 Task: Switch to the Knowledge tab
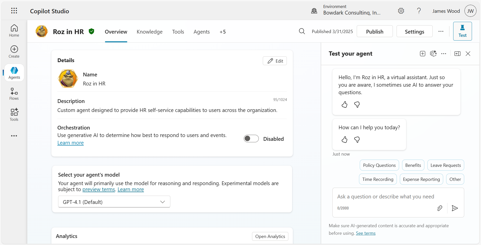150,32
